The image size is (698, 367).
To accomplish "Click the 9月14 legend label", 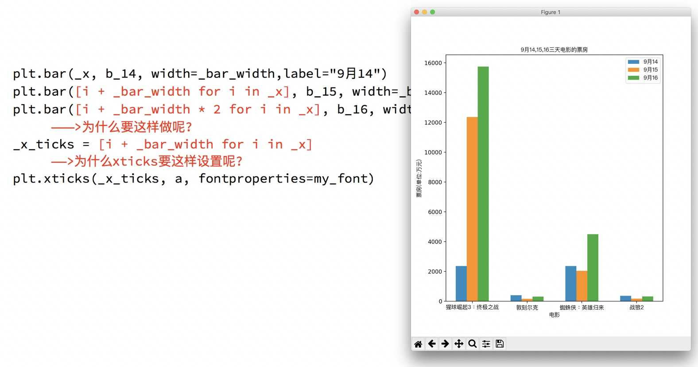I will 651,62.
